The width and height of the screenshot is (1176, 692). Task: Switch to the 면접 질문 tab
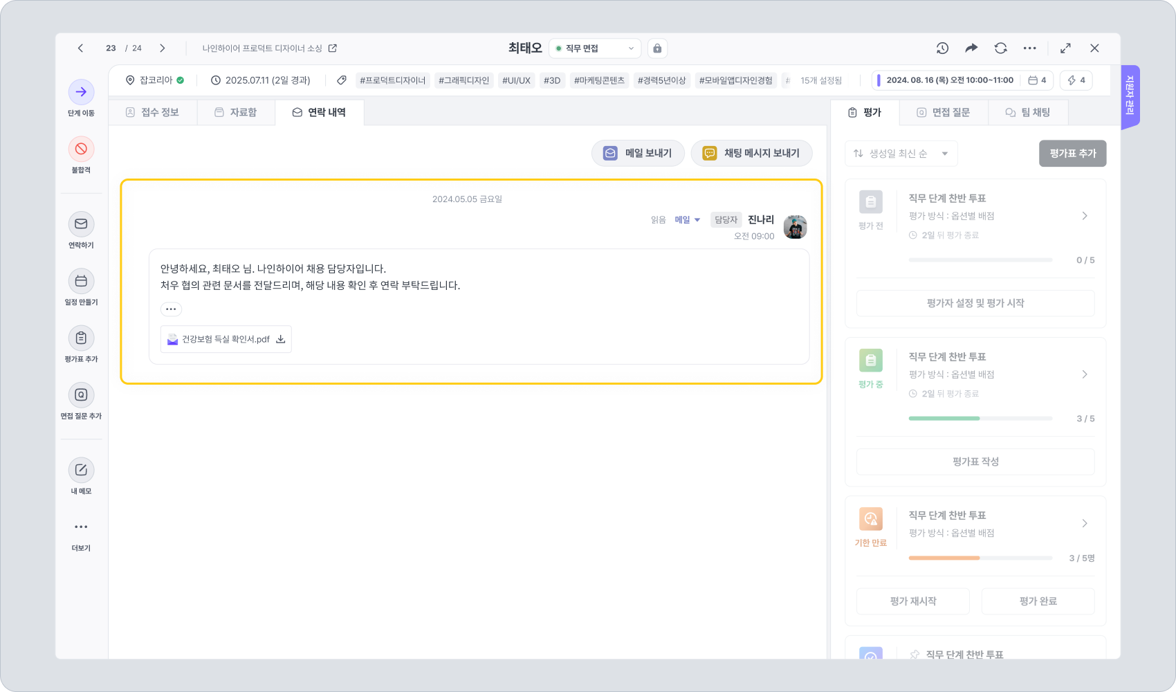coord(944,112)
